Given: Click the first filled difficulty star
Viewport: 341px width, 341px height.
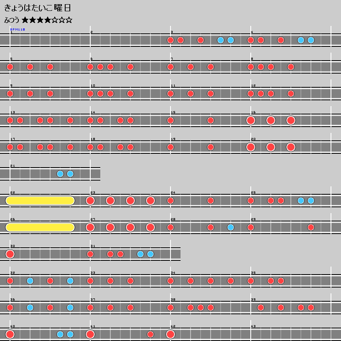Looking at the screenshot, I should (25, 20).
